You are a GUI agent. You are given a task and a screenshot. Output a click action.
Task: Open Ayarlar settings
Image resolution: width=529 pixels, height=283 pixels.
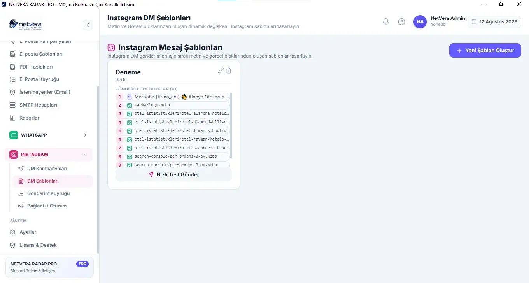click(49, 232)
